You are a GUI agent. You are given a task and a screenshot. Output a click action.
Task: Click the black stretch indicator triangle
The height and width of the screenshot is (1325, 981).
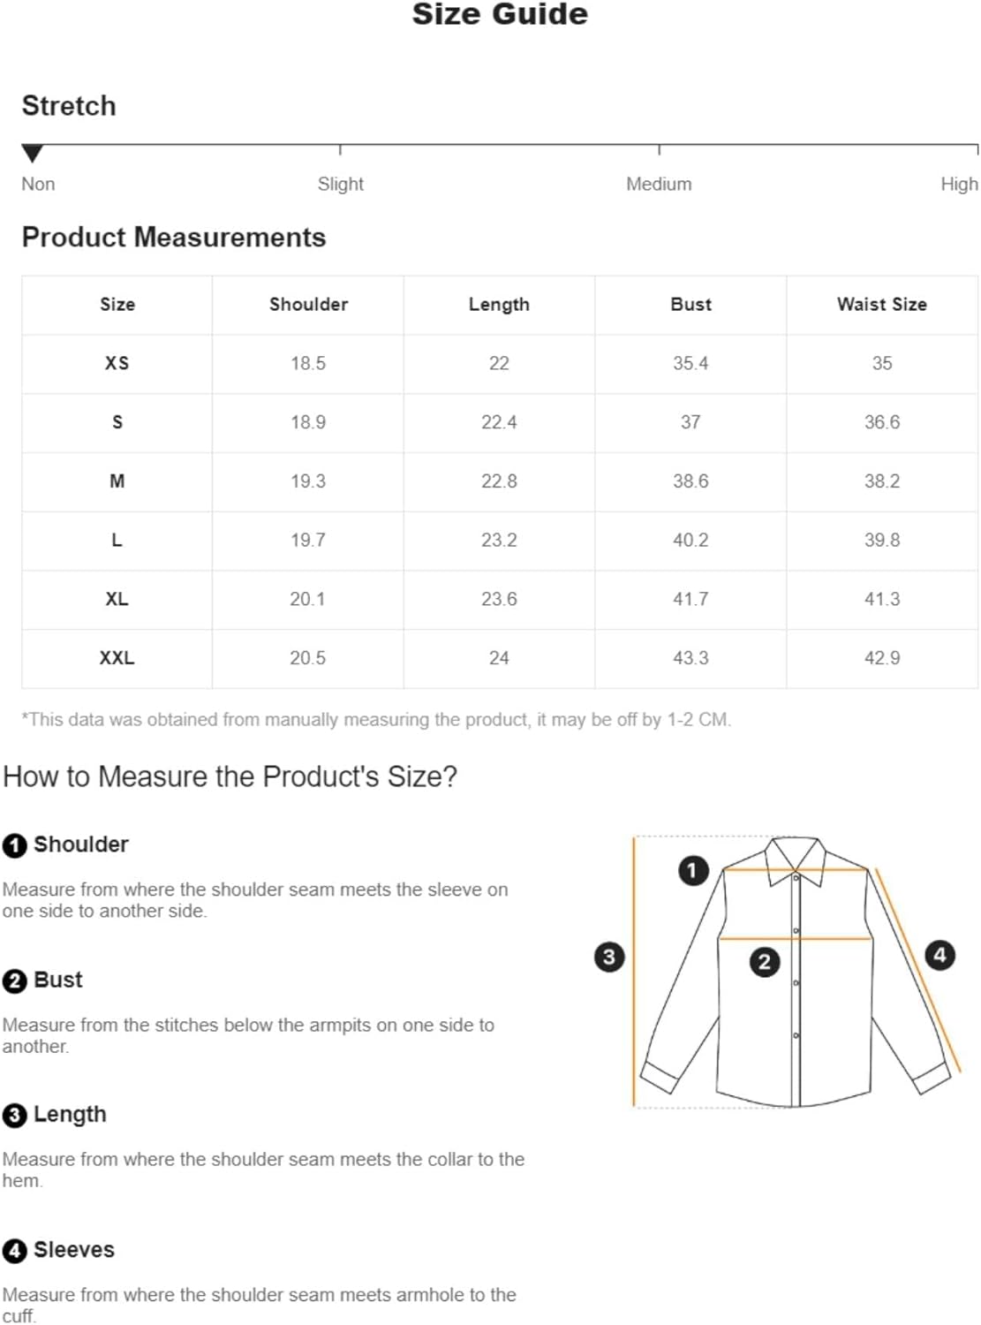click(33, 154)
